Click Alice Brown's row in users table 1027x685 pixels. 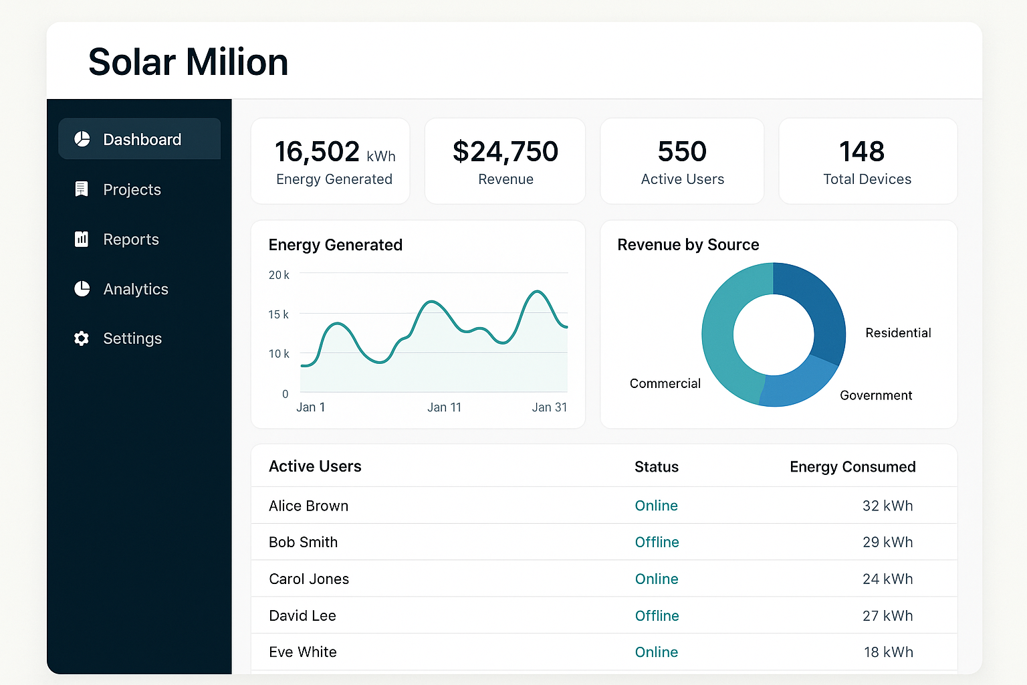coord(308,506)
